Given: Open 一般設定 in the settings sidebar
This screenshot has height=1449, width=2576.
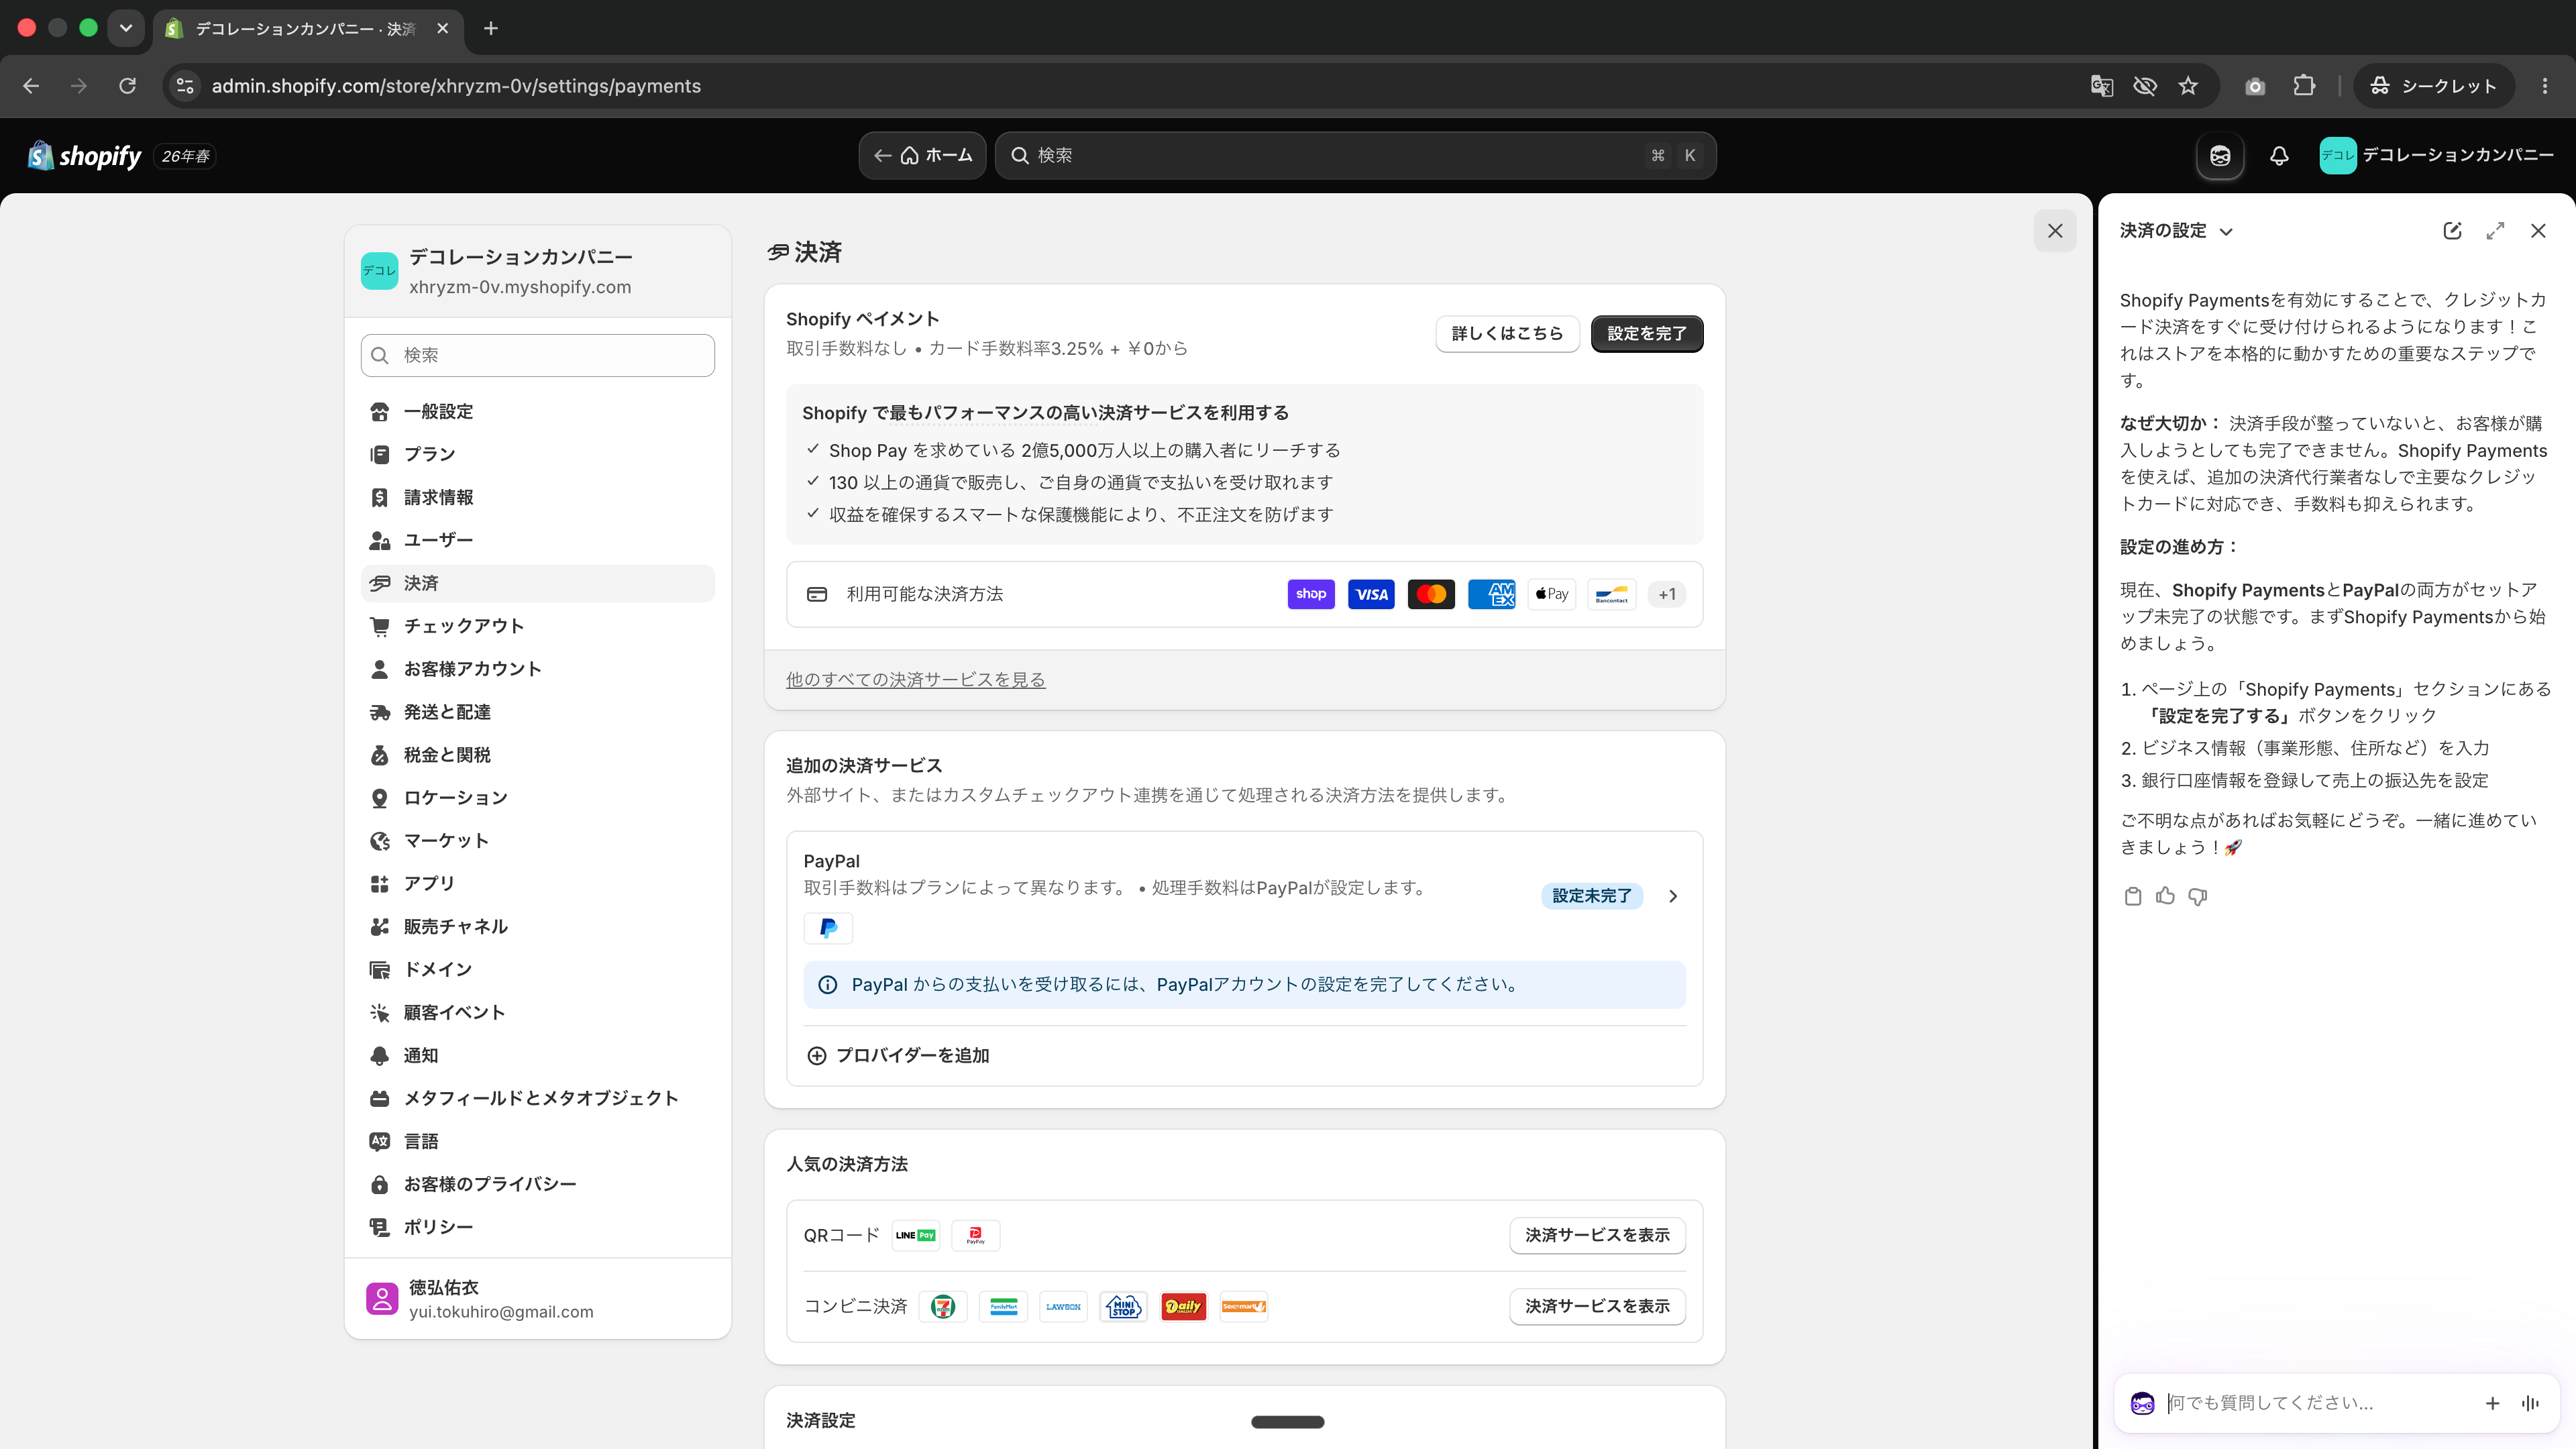Looking at the screenshot, I should (x=538, y=412).
